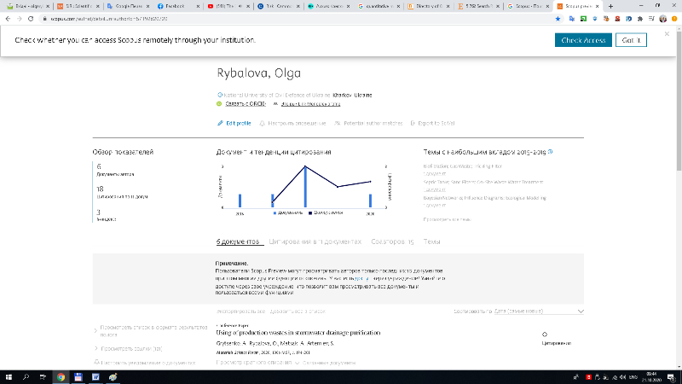
Task: Open Task View on the taskbar
Action: pyautogui.click(x=43, y=377)
